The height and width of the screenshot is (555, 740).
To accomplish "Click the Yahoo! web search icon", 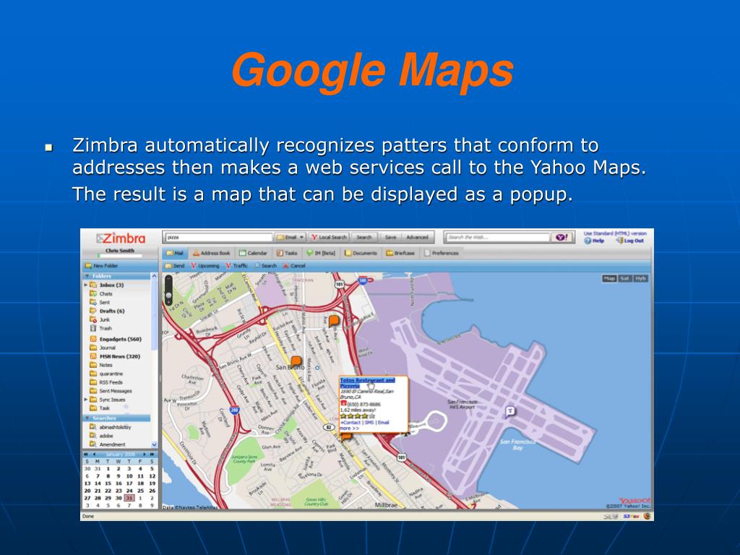I will 562,237.
